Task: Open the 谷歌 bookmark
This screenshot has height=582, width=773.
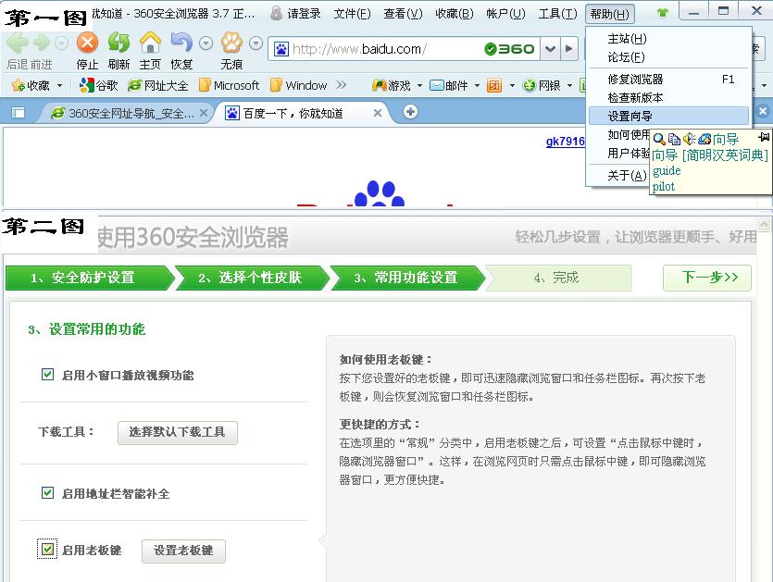Action: [x=99, y=85]
